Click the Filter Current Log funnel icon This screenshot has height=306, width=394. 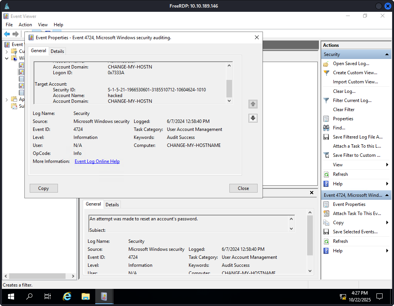point(326,100)
